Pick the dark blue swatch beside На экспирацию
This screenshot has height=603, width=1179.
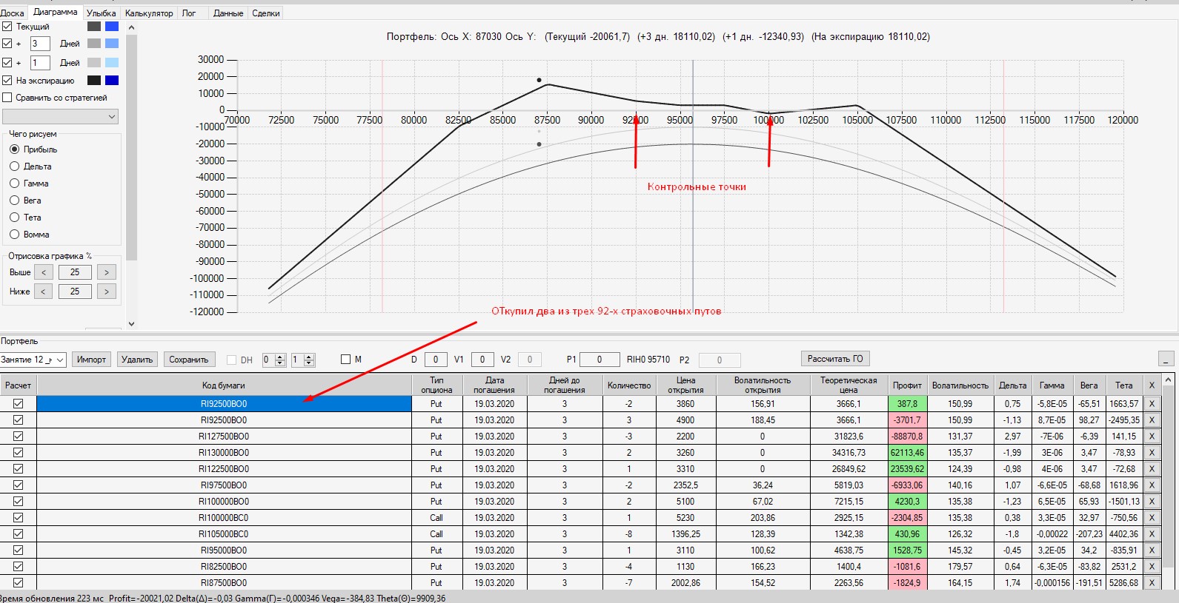click(x=112, y=81)
